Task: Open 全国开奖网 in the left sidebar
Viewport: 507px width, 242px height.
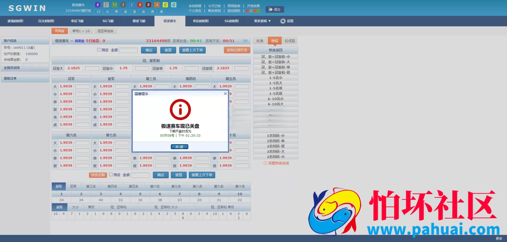Action: click(25, 68)
